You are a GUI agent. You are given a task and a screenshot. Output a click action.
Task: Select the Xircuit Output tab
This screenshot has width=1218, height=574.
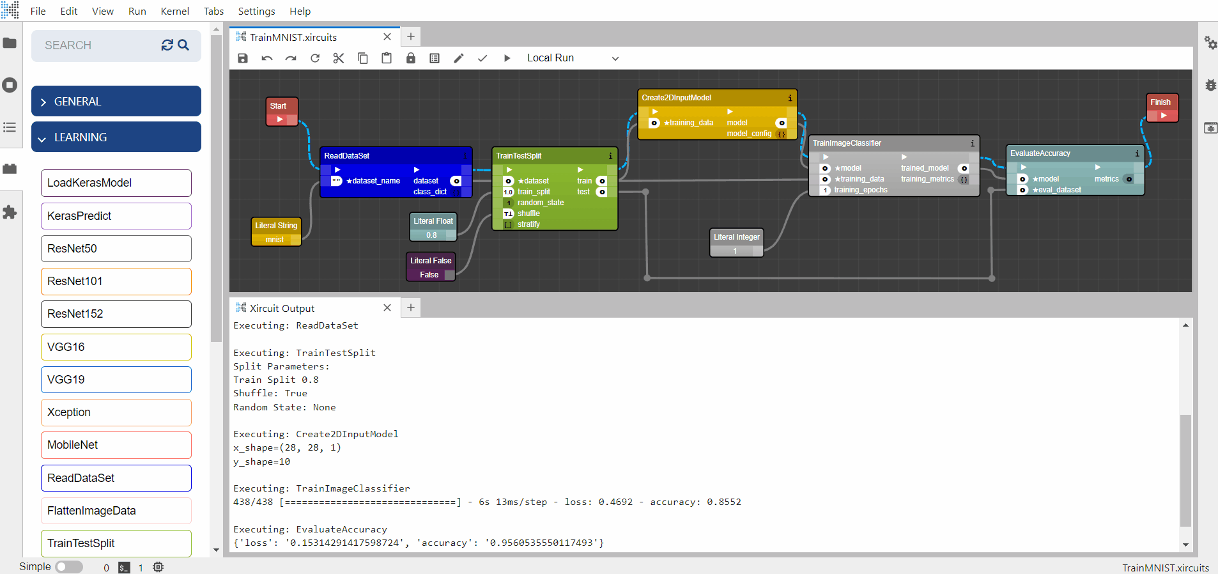pos(282,308)
